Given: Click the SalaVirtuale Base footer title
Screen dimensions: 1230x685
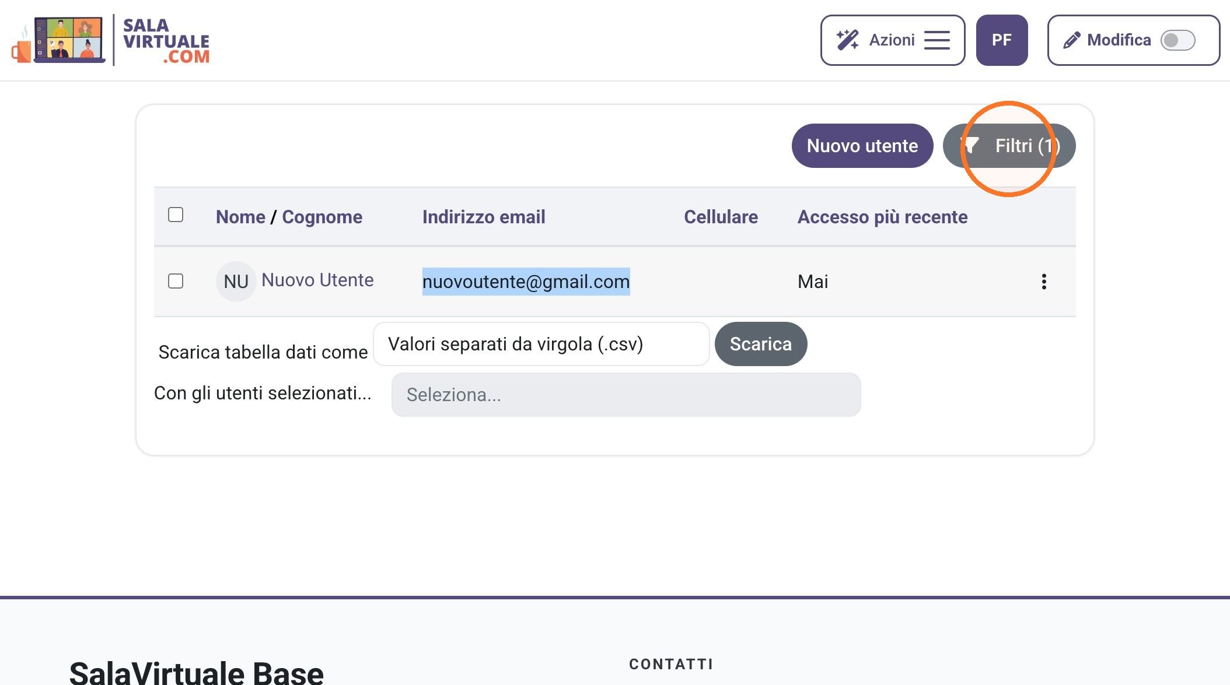Looking at the screenshot, I should click(x=196, y=673).
